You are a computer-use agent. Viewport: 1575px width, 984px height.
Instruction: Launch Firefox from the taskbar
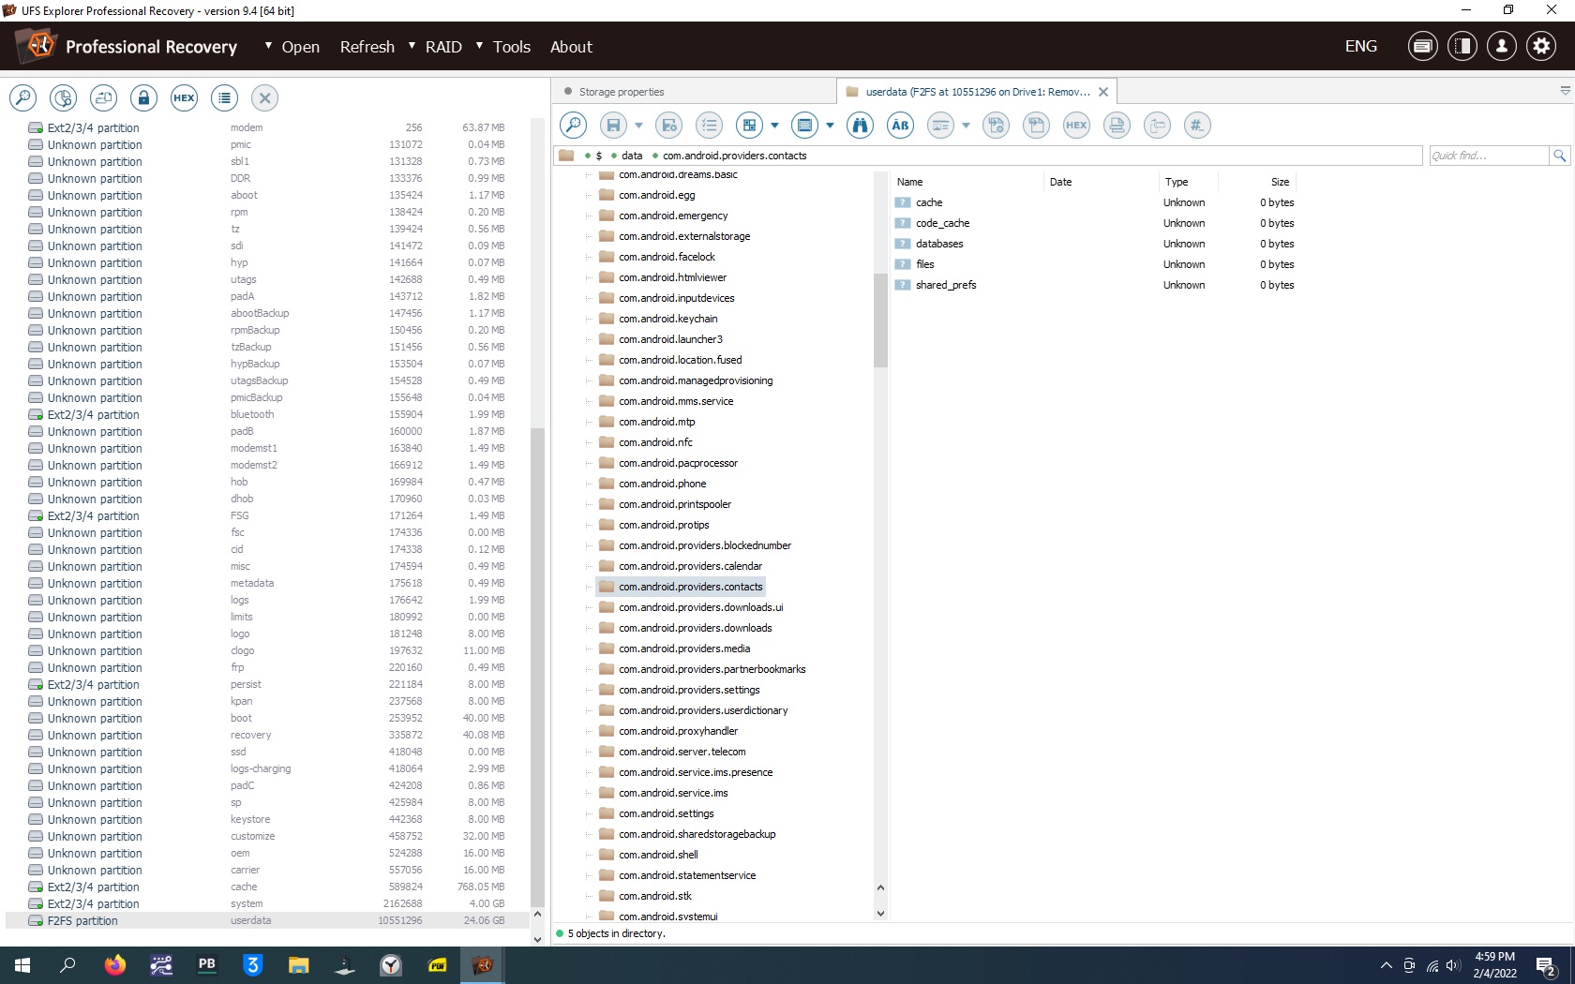click(x=115, y=965)
